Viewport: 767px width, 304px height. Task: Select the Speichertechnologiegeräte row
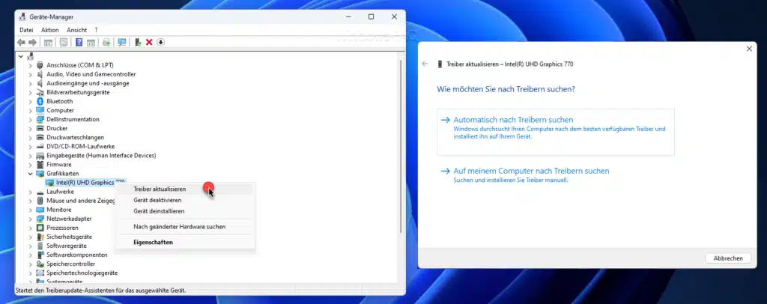point(82,273)
